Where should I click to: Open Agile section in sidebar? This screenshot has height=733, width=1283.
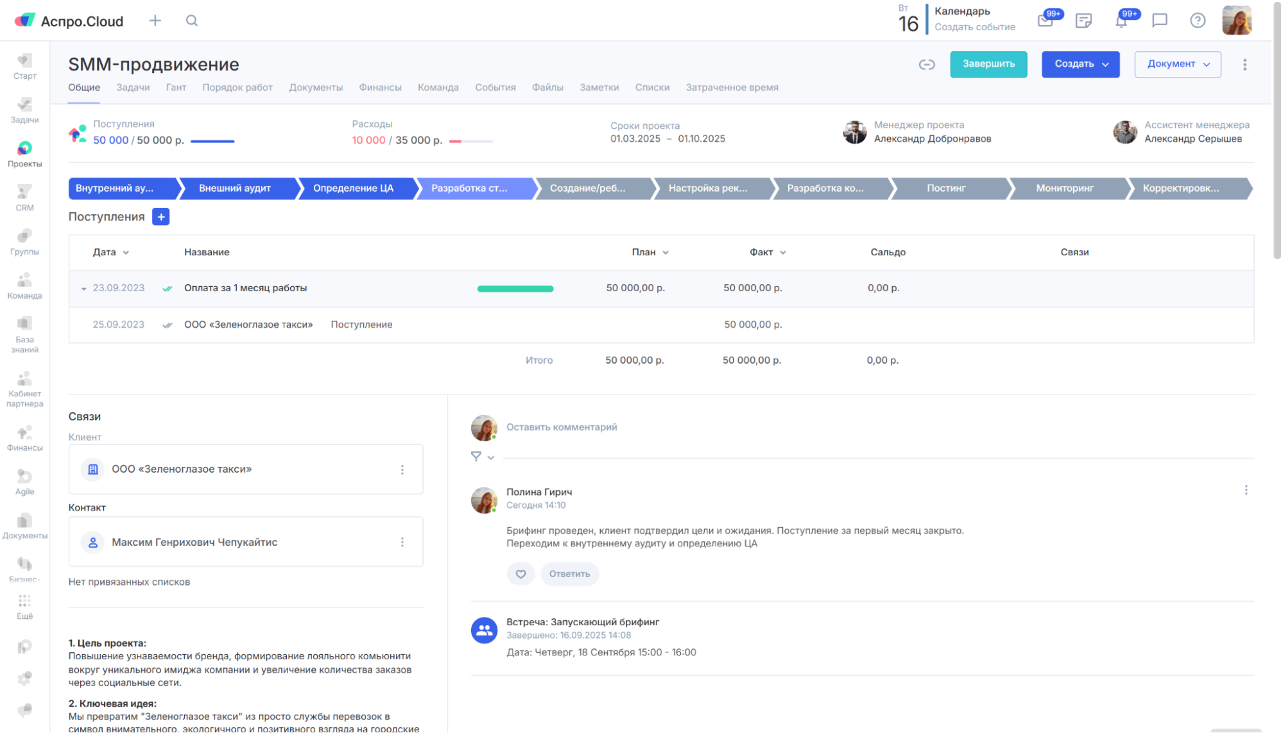point(24,482)
